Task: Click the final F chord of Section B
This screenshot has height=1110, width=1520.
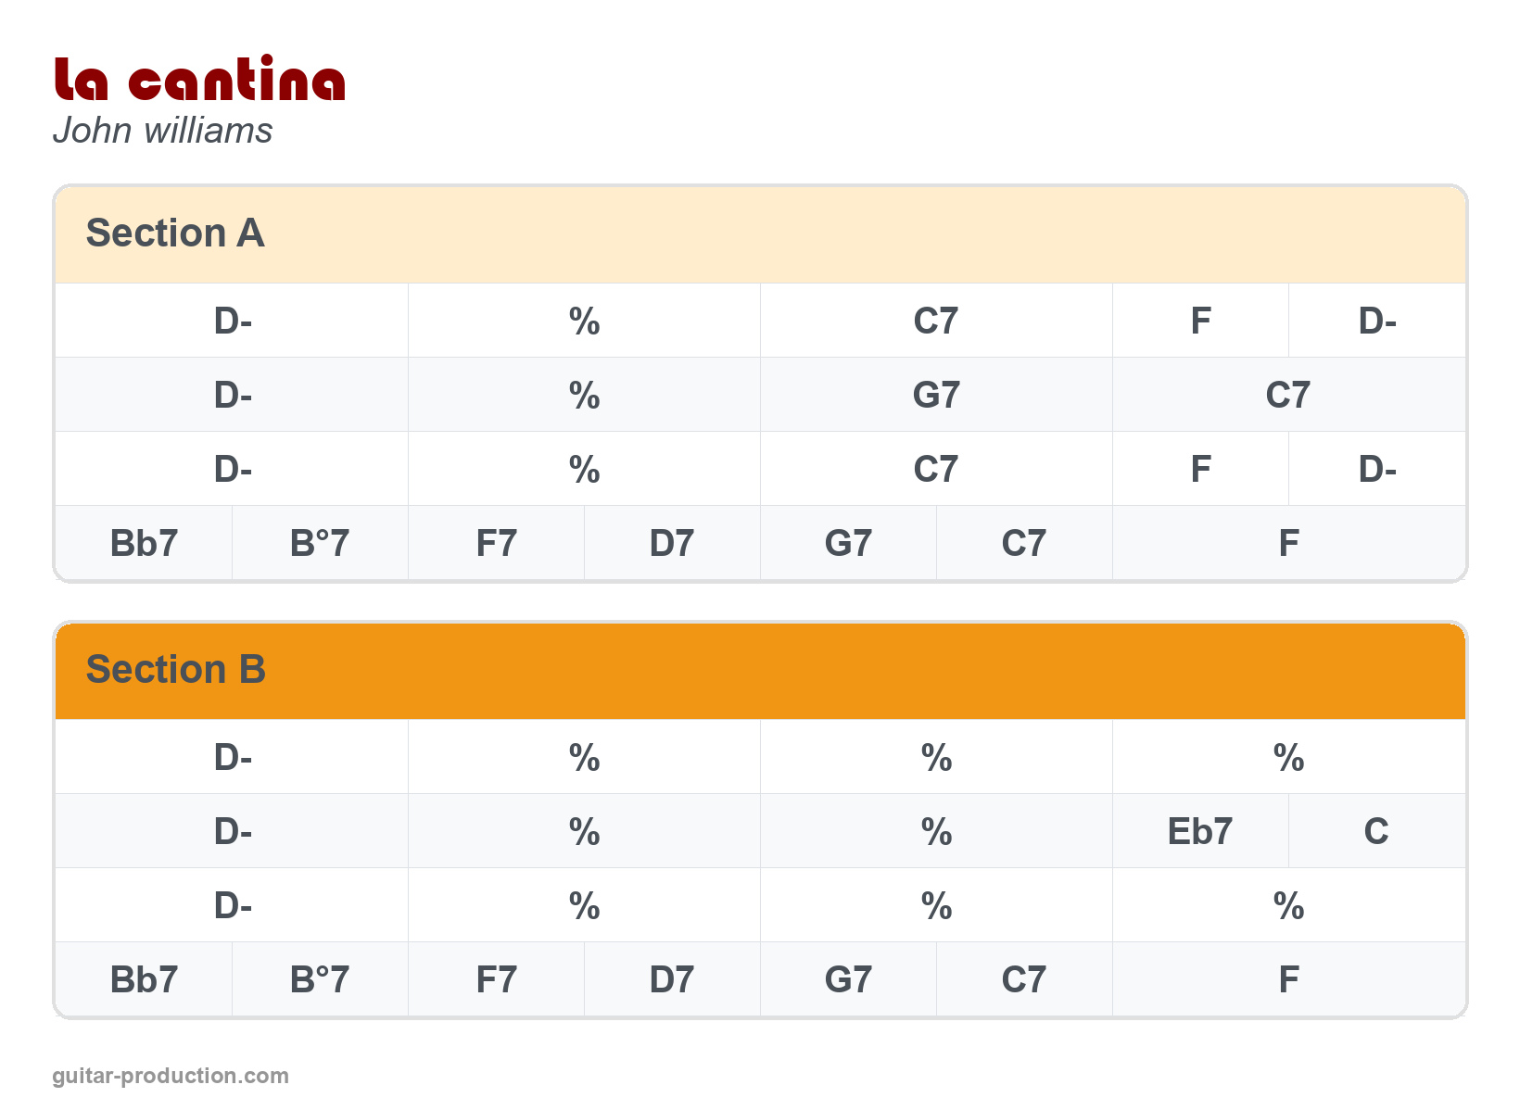Action: (x=1288, y=979)
